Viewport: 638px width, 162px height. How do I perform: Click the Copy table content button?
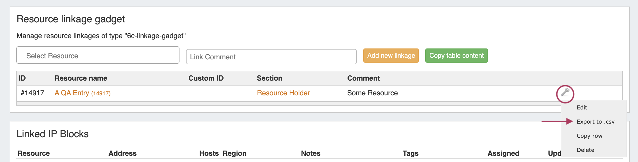456,56
